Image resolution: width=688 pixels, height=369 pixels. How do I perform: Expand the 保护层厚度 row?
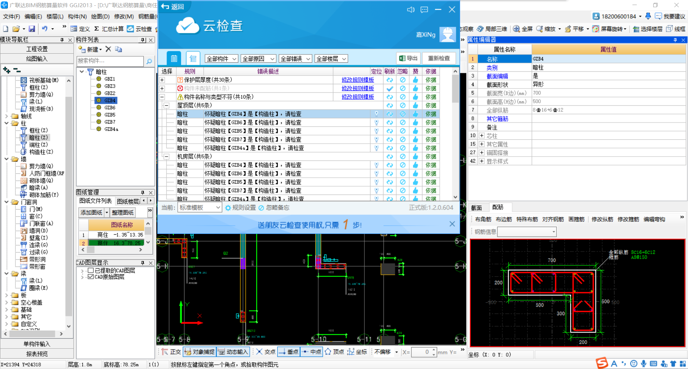(x=162, y=80)
